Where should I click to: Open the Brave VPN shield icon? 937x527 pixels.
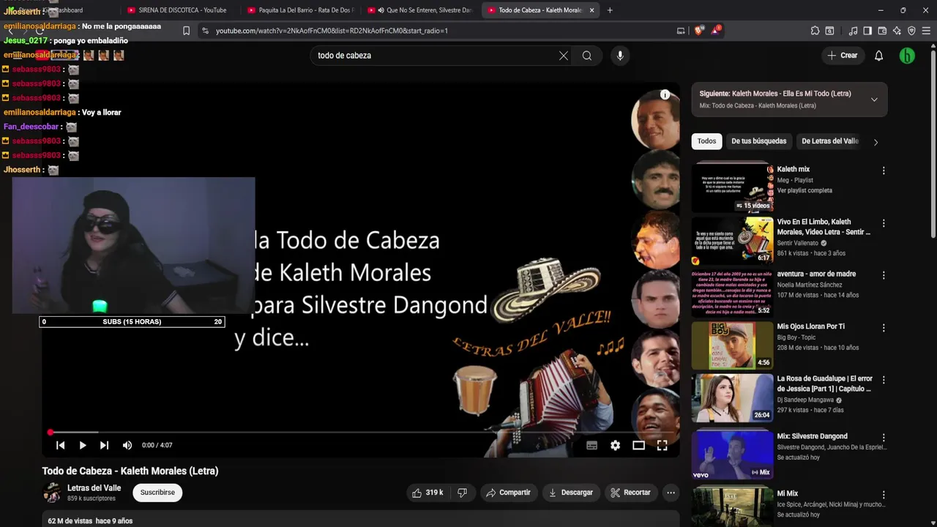[911, 31]
